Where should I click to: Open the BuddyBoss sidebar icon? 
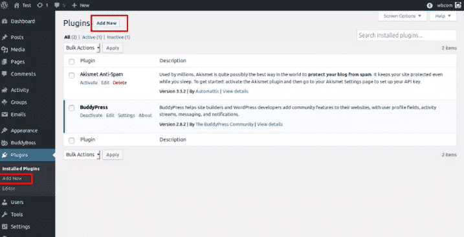pos(5,143)
